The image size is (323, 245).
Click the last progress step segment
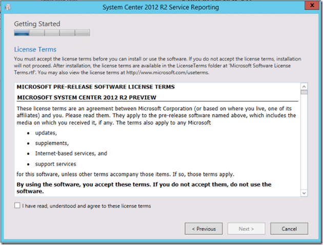pos(83,33)
